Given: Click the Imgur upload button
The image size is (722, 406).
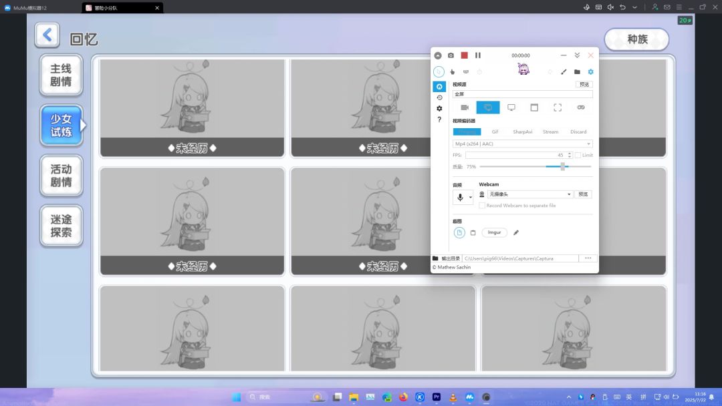Looking at the screenshot, I should [x=494, y=232].
